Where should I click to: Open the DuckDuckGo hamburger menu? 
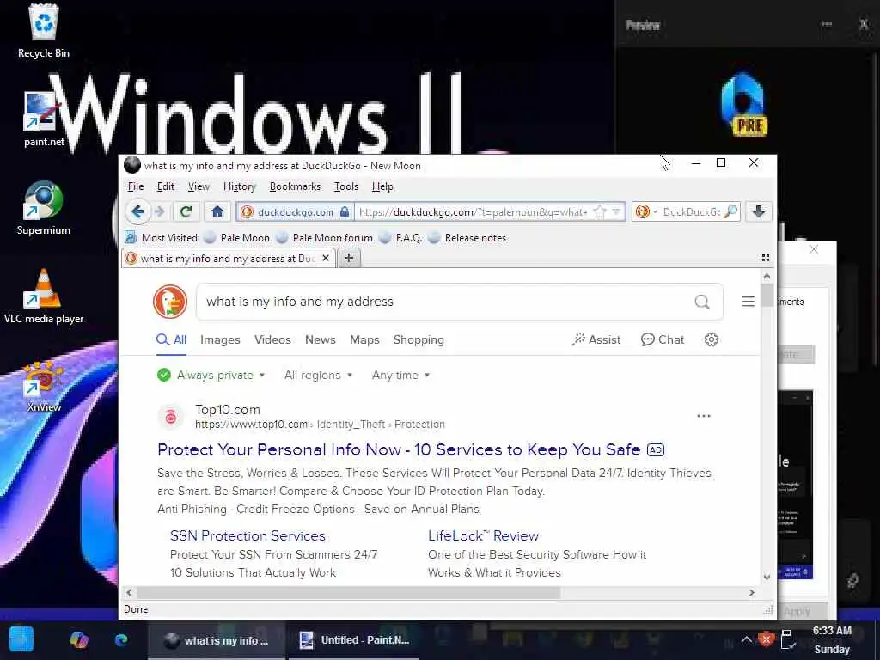coord(749,302)
